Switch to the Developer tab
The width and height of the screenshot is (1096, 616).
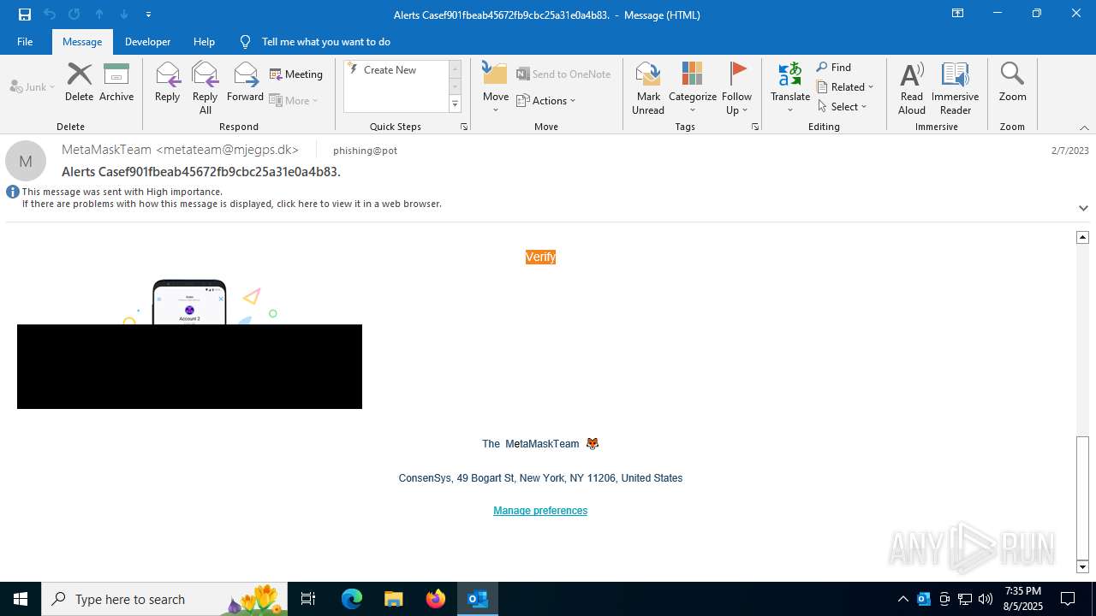147,42
